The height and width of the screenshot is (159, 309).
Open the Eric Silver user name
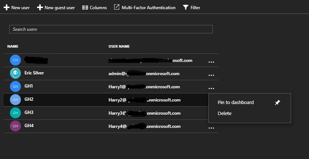coord(34,73)
